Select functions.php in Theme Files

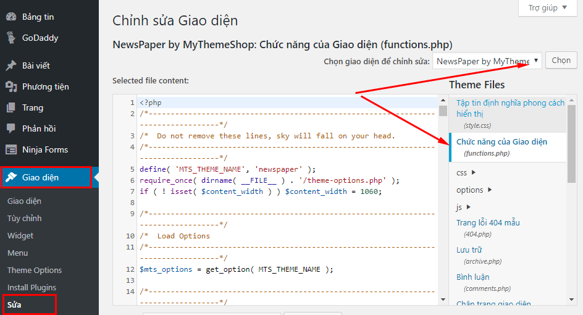[508, 147]
